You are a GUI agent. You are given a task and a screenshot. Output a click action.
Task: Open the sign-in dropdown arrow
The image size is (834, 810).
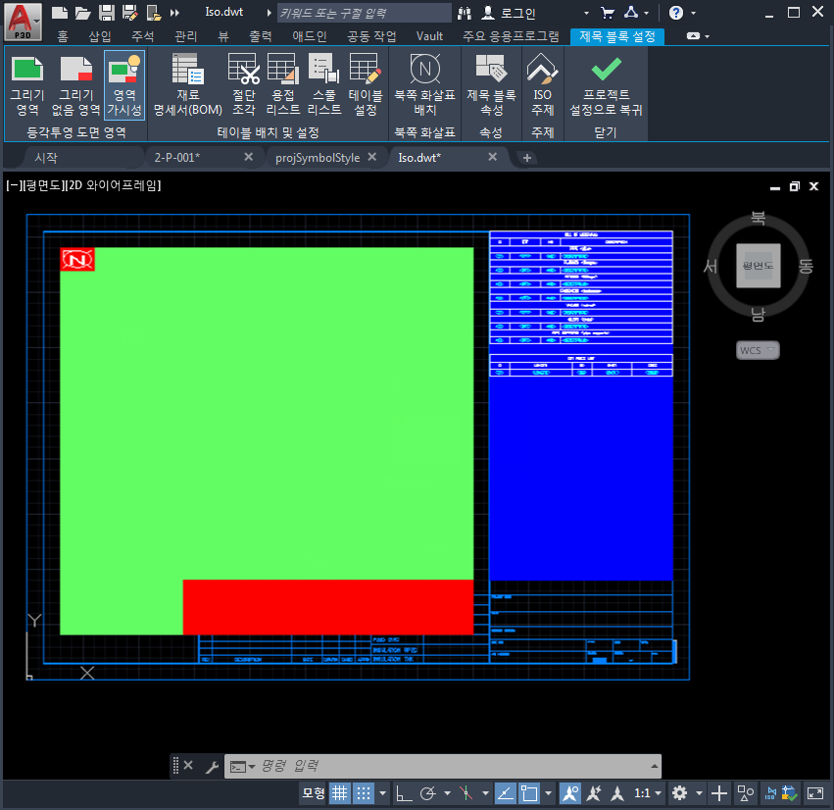coord(586,14)
